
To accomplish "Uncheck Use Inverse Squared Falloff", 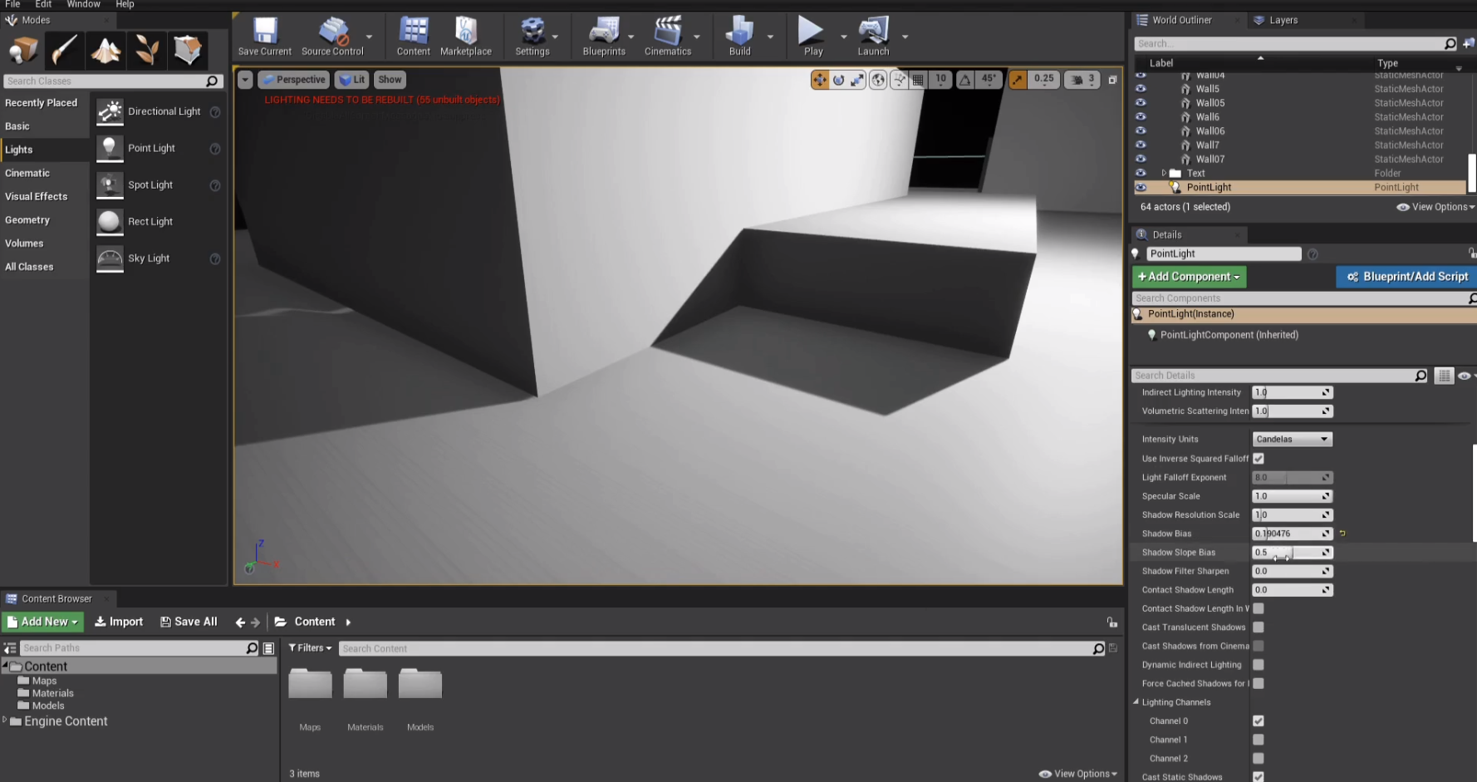I will click(x=1259, y=459).
